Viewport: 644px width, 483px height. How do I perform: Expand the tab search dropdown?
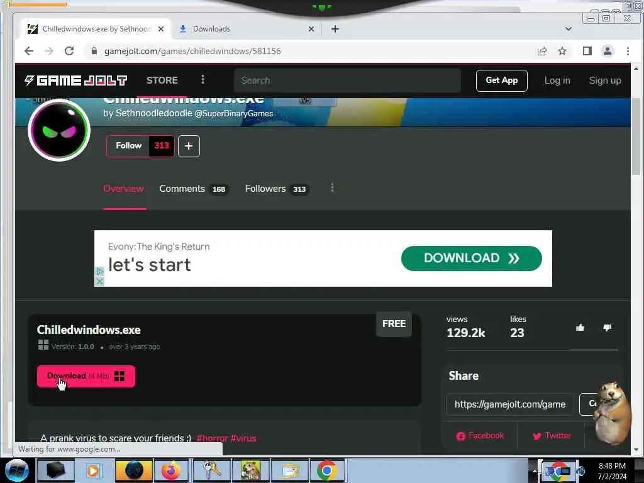[569, 29]
